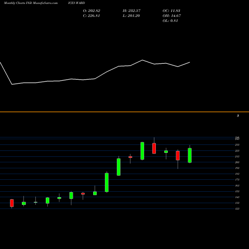Select the tall green candle reaching the chart top
This screenshot has height=249, width=249.
[x=142, y=151]
